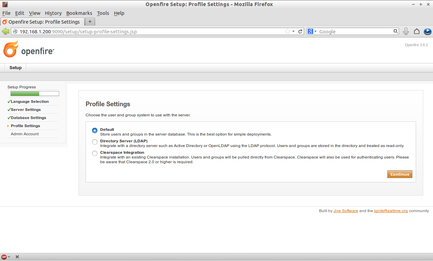Click the Adblock Plus status bar icon
The height and width of the screenshot is (261, 433).
tap(4, 257)
